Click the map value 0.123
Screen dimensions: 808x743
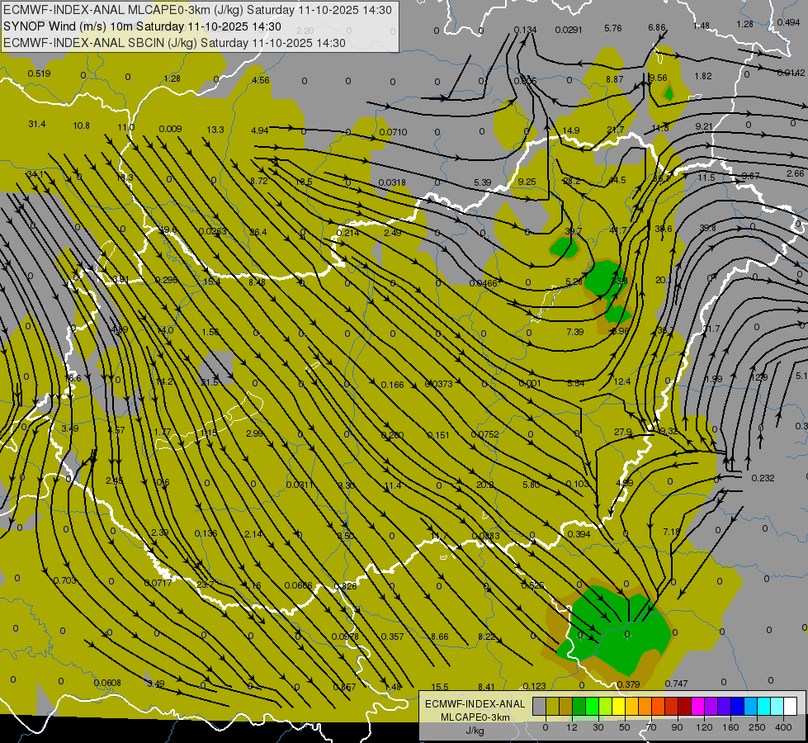(534, 686)
